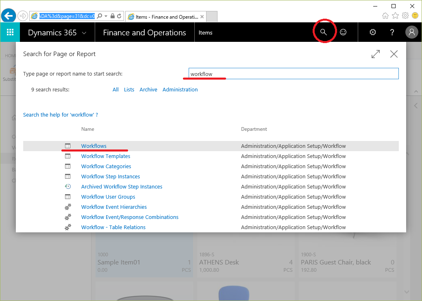422x301 pixels.
Task: Click the gears icon beside Workflow Event Hierarchies
Action: pos(68,207)
